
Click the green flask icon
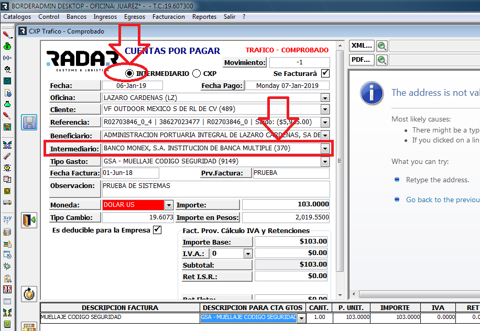(7, 104)
